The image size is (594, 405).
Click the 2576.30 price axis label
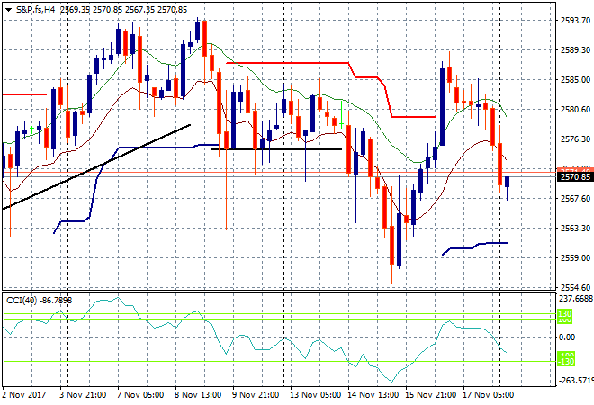point(575,139)
